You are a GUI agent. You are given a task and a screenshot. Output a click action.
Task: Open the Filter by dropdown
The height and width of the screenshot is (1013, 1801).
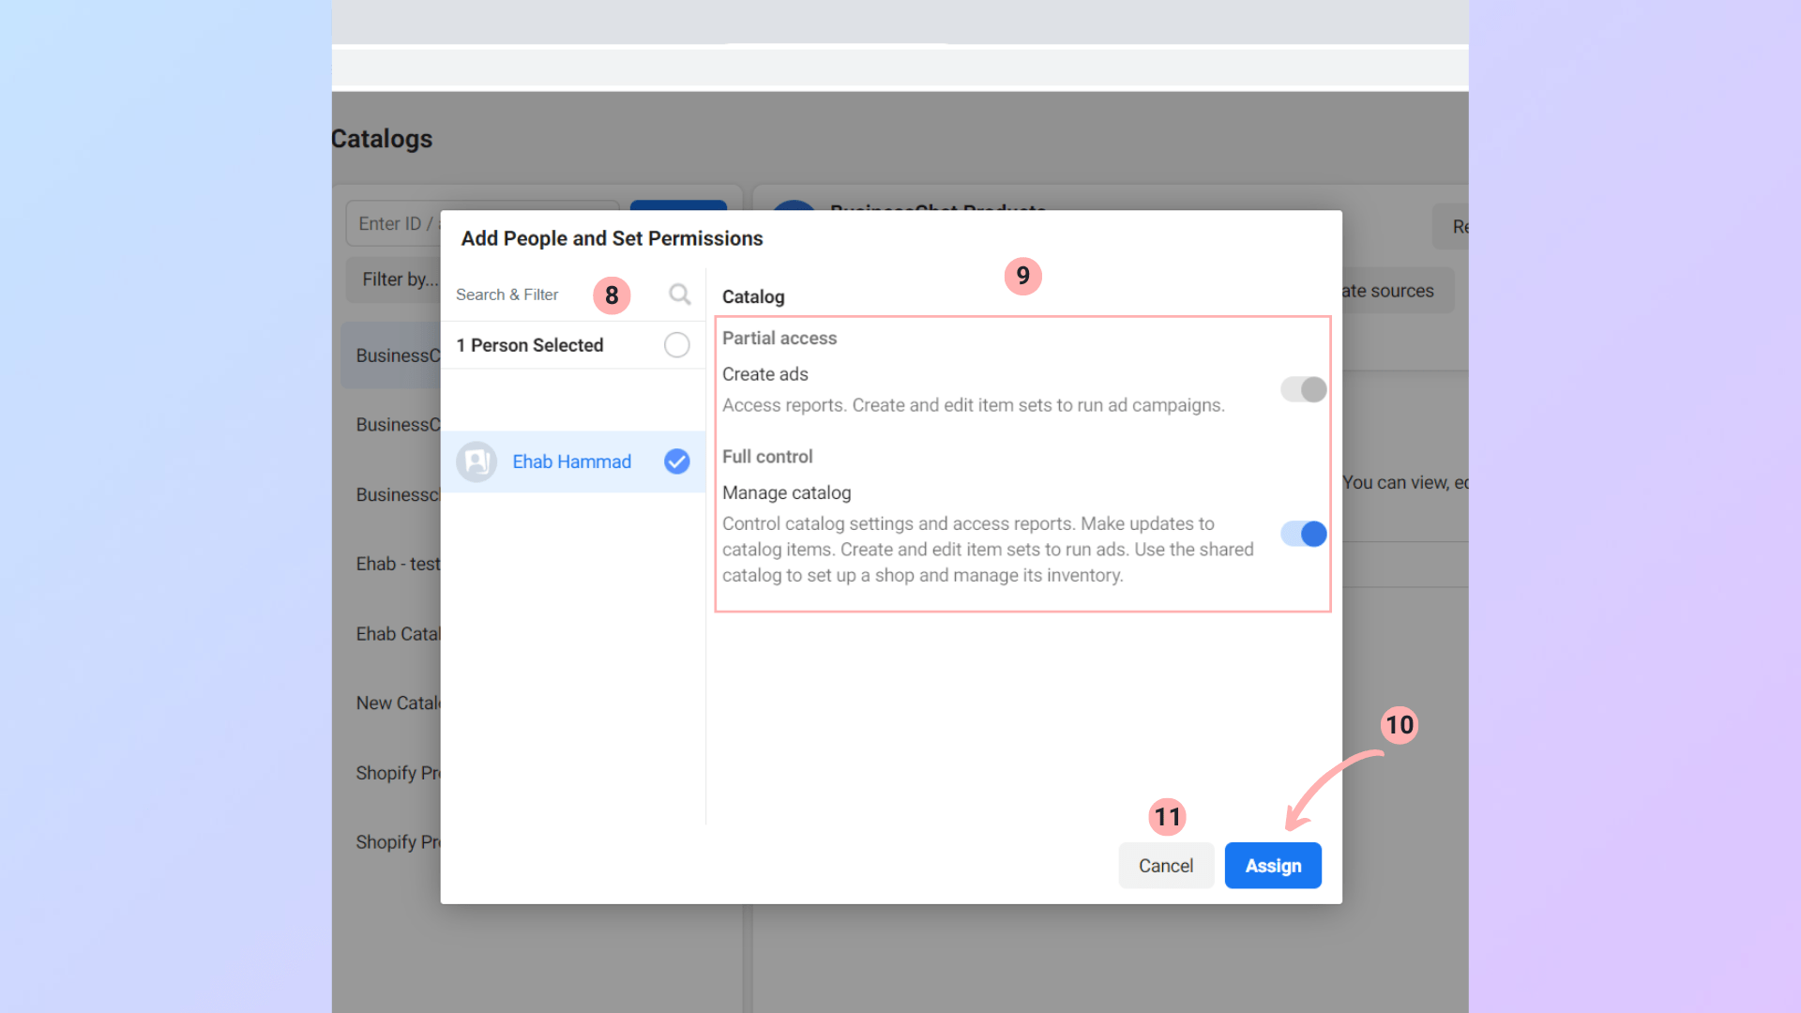396,280
